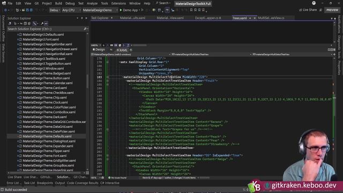Open the Breakpoints window tab
This screenshot has height=193, width=343.
point(45,183)
